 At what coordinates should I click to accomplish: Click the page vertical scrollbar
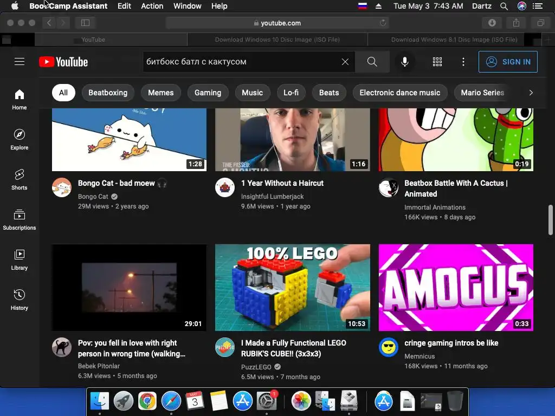[x=551, y=219]
